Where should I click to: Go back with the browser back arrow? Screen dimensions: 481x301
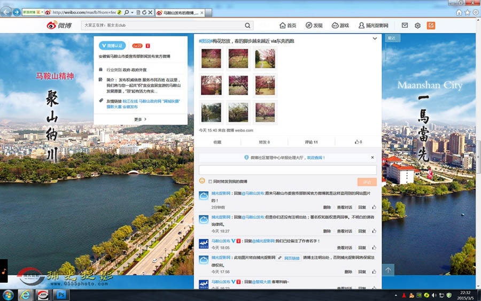(x=6, y=12)
